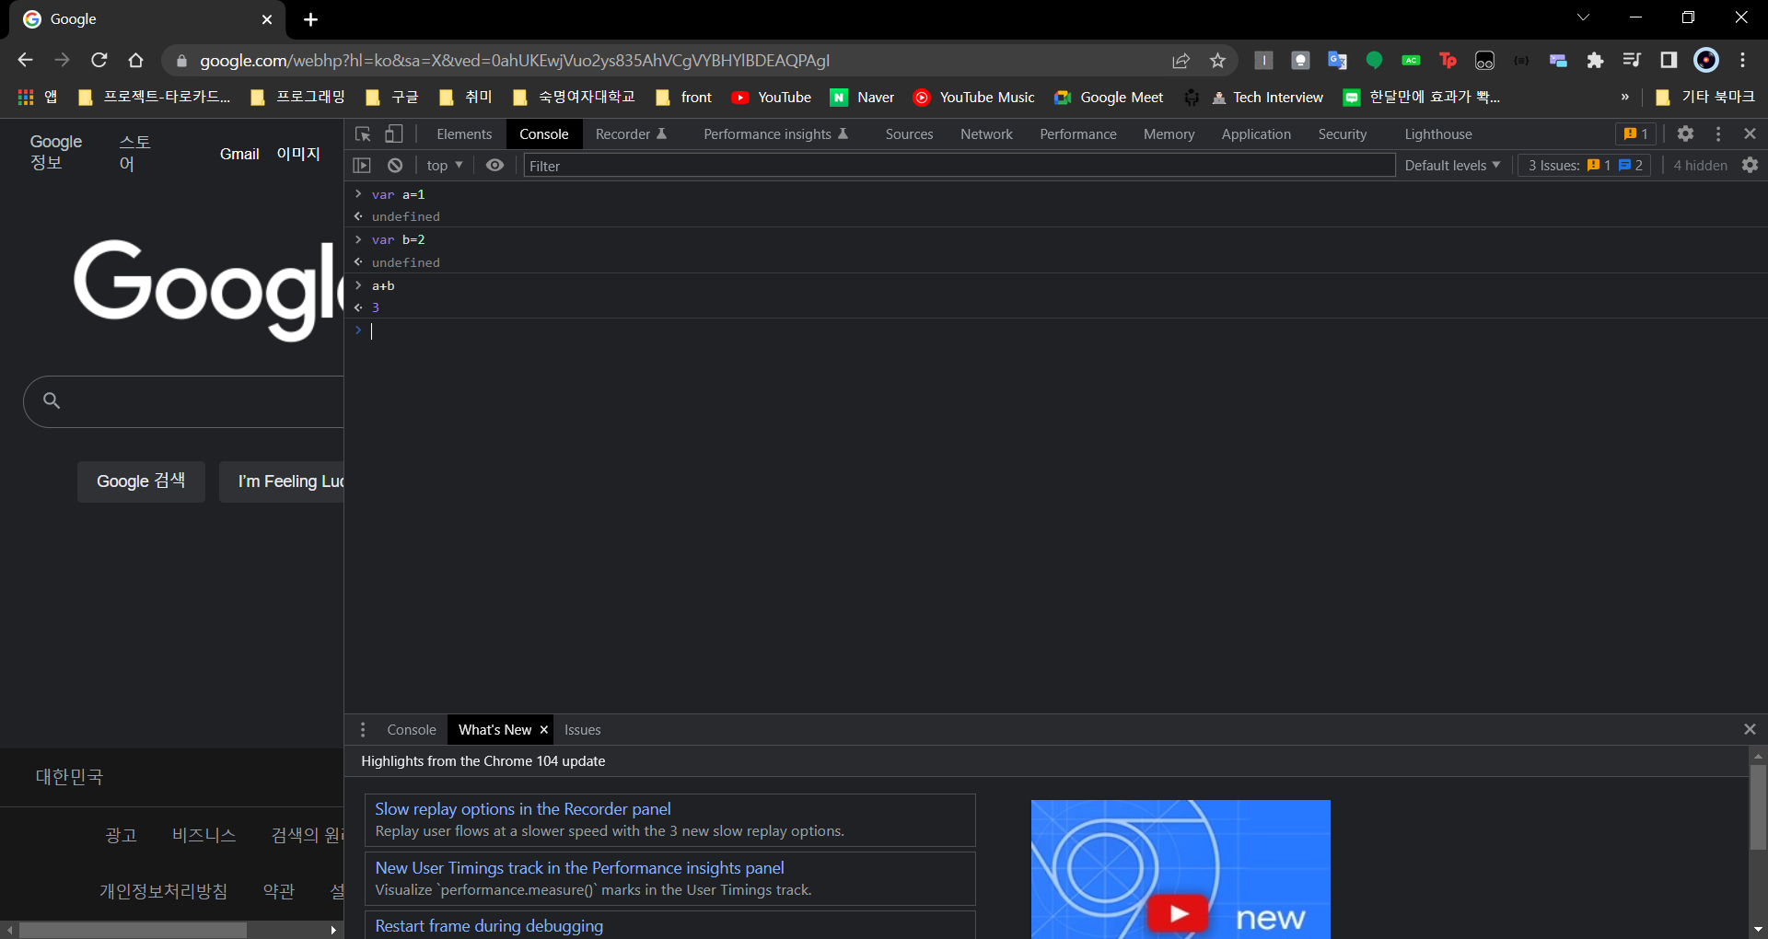Screen dimensions: 1768x939
Task: Open the 3 Issues summary
Action: 1585,166
